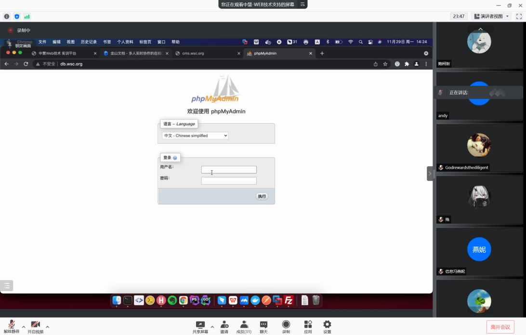Open Chrome three-dot menu
526x335 pixels.
point(426,64)
